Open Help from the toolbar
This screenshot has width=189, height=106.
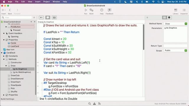tap(102, 10)
